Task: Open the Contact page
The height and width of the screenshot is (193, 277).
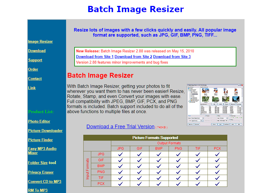Action: click(35, 78)
